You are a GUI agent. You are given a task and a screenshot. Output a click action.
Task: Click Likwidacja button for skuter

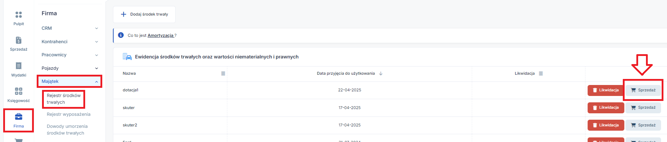pos(606,108)
